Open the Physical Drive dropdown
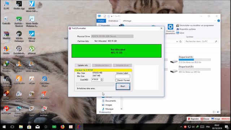The image size is (231, 130). click(112, 36)
